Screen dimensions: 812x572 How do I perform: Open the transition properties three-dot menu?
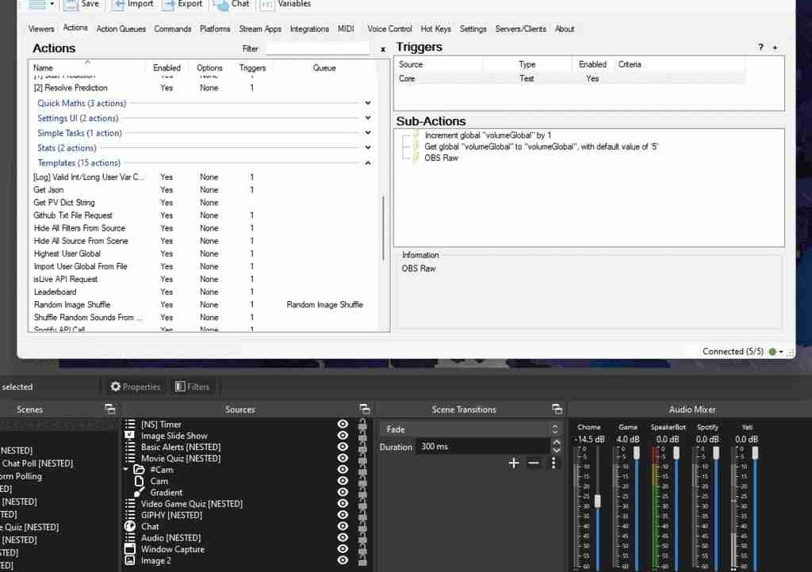coord(553,463)
